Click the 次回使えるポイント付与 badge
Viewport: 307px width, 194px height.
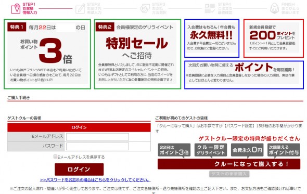(x=284, y=150)
